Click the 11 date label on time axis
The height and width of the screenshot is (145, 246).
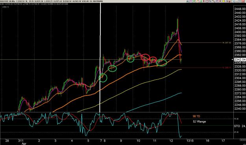click(155, 141)
